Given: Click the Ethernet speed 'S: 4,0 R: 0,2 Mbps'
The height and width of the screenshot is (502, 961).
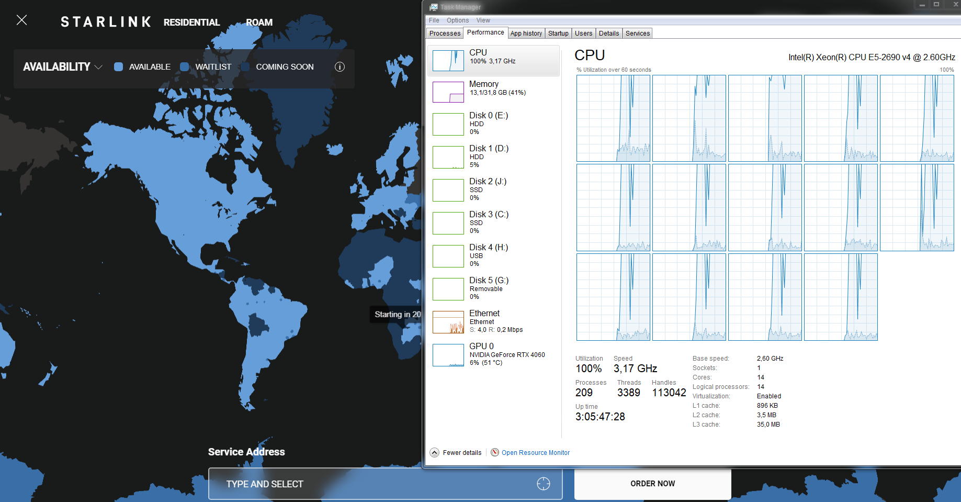Looking at the screenshot, I should (496, 330).
